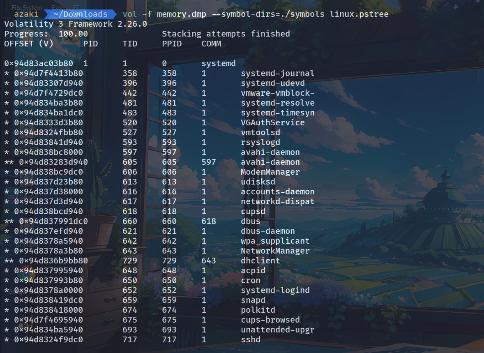
Task: Click parent PID 643 in the dhclient row
Action: (x=209, y=261)
